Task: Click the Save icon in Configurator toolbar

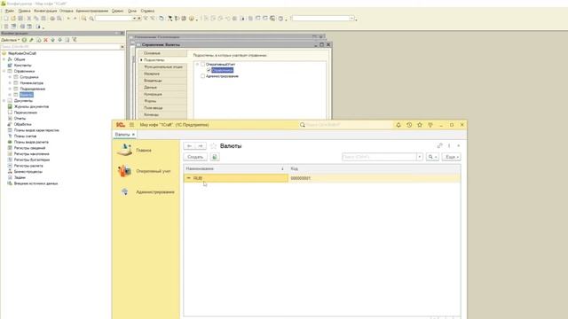Action: tap(20, 18)
